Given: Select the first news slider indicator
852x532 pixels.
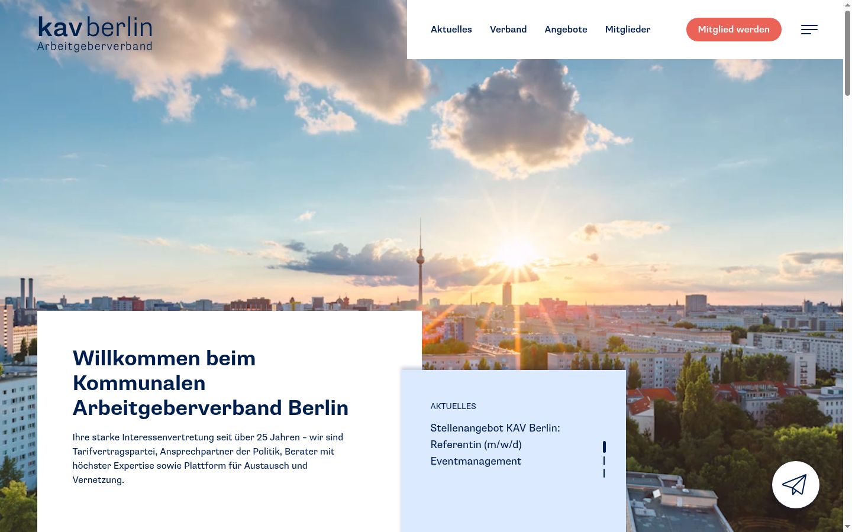Looking at the screenshot, I should [604, 447].
